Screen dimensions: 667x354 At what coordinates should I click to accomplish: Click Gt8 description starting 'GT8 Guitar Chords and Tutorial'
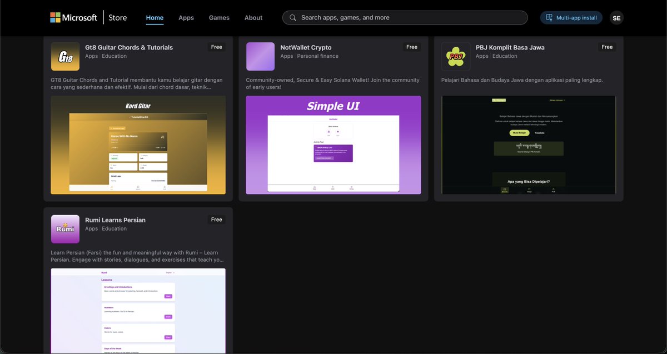[x=137, y=83]
